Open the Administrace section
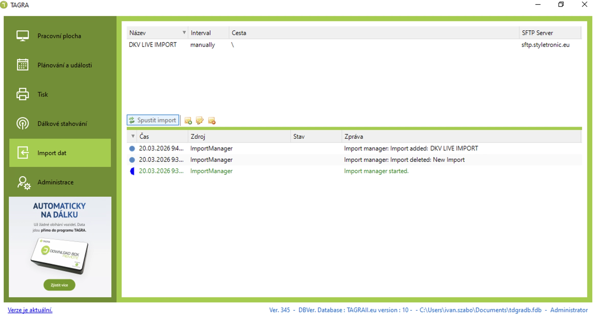The height and width of the screenshot is (319, 595). 60,182
